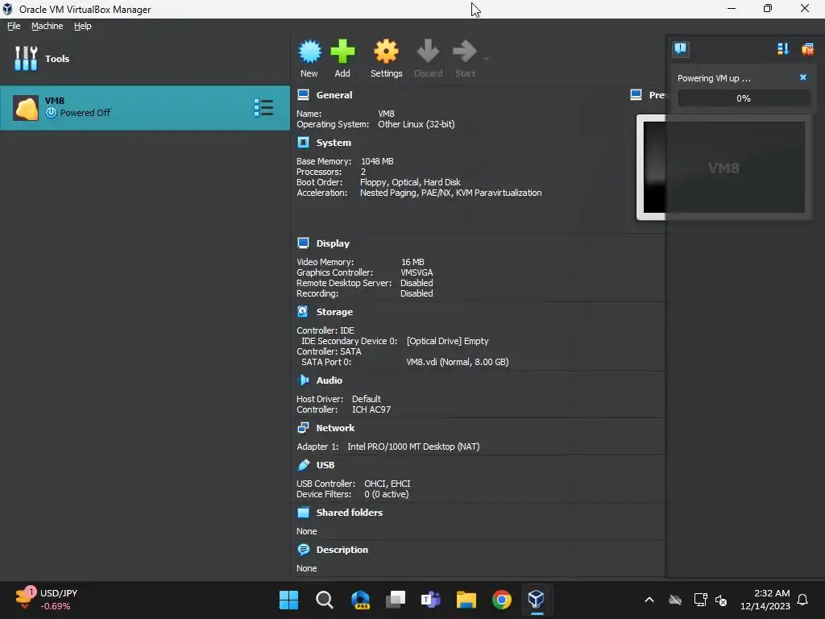Click the USB section header
Screen dimensions: 825x619
(325, 465)
